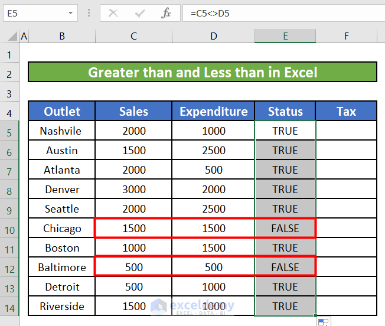Expand the Name Box dropdown arrow
Viewport: 385px width, 326px height.
(70, 13)
